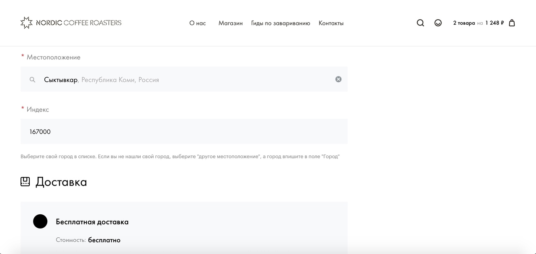Screen dimensions: 536x254
Task: Click the Бесплатная доставка option label
Action: tap(92, 222)
